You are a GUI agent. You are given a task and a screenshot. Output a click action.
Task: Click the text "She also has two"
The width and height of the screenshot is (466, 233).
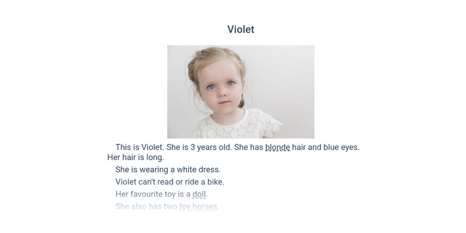click(x=146, y=206)
